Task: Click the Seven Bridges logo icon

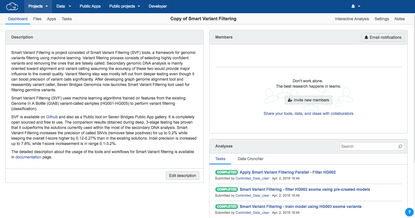Action: click(12, 6)
